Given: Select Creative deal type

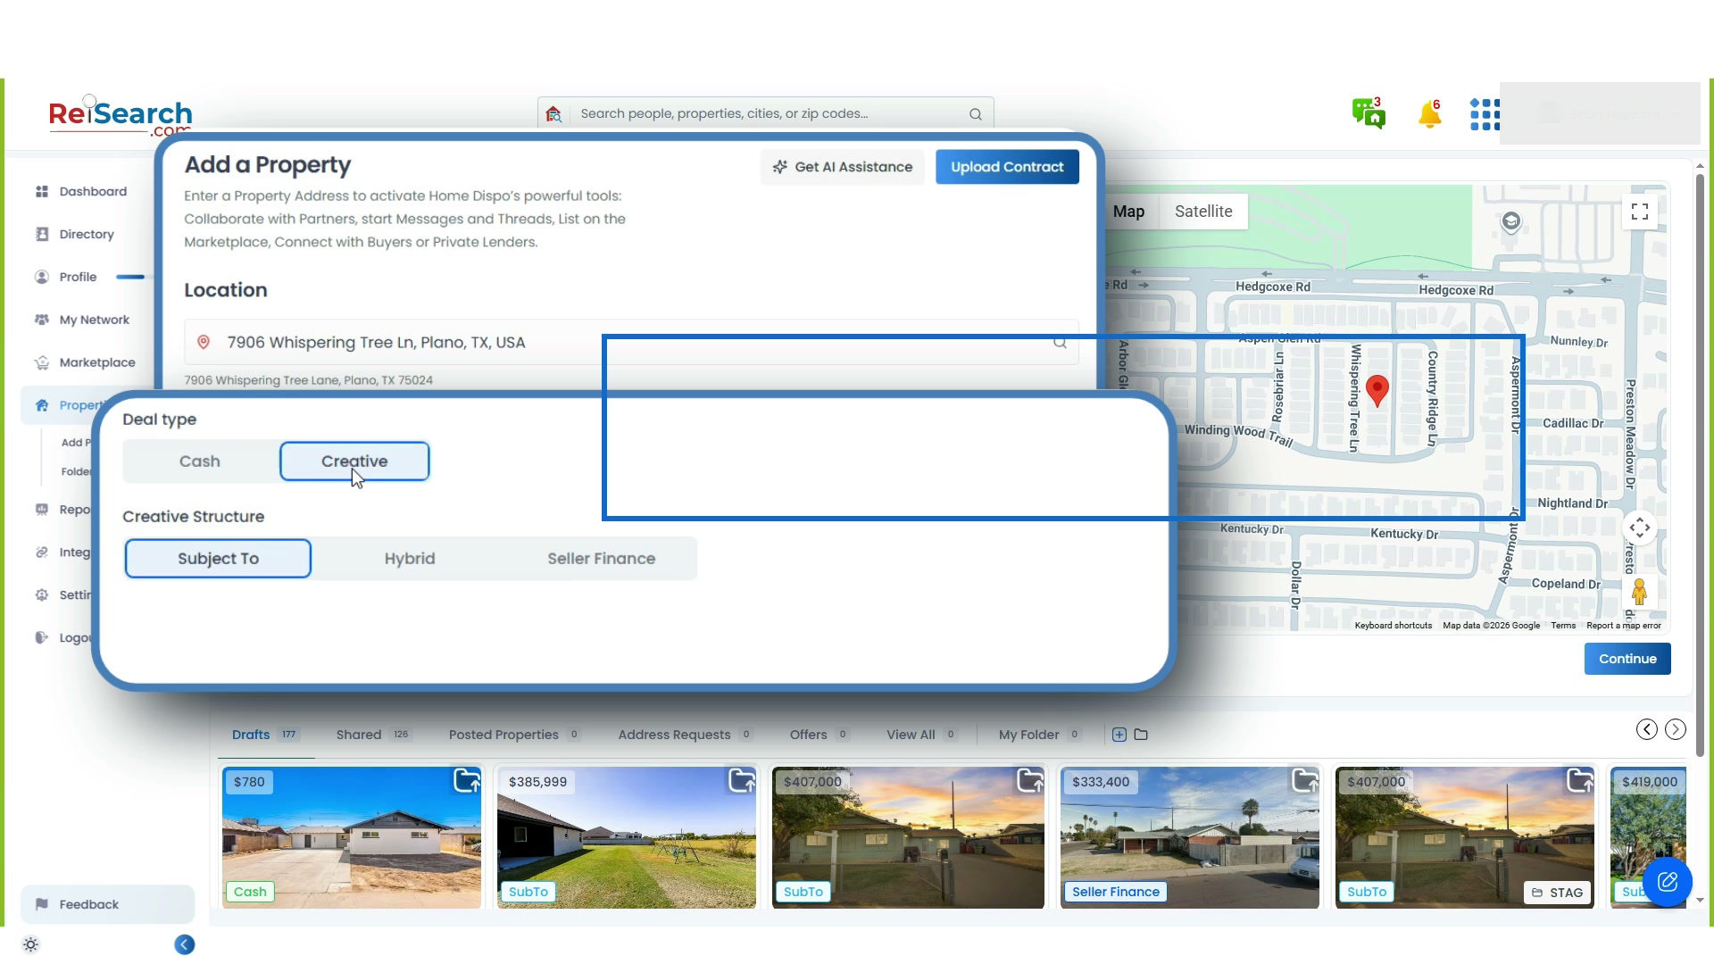Looking at the screenshot, I should pyautogui.click(x=354, y=461).
